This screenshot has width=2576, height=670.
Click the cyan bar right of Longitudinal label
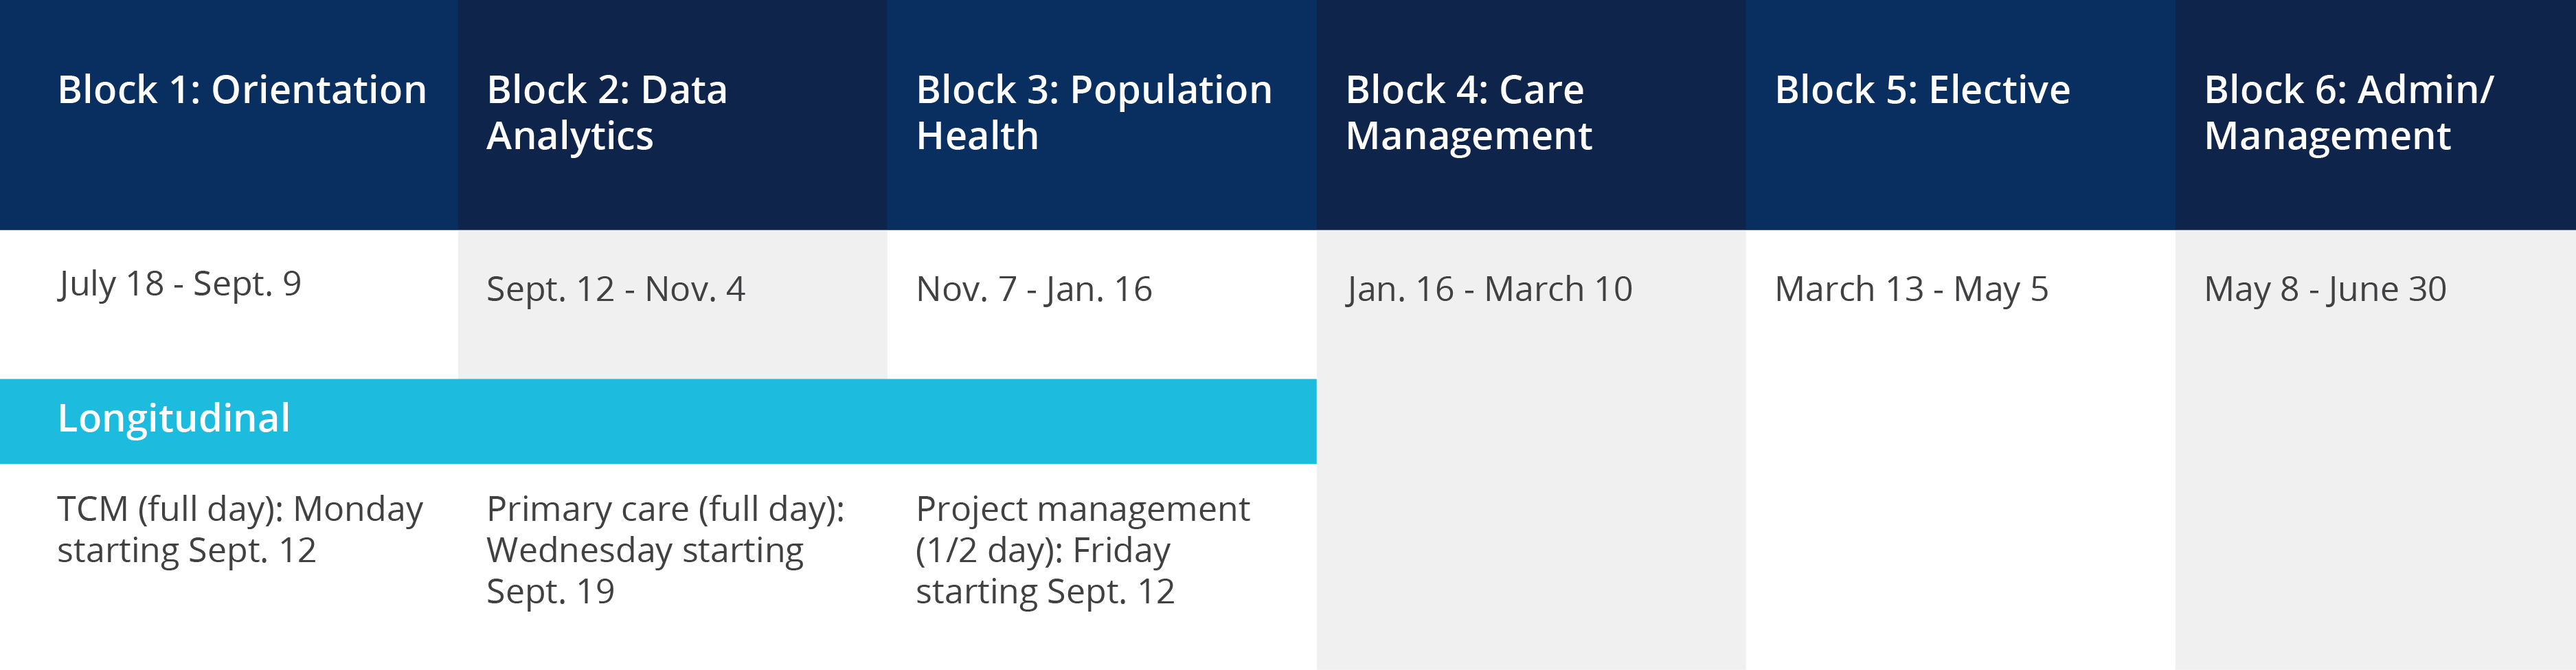coord(800,421)
